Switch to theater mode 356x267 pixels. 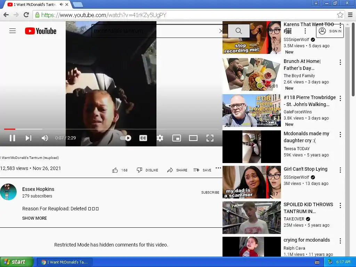coord(193,138)
